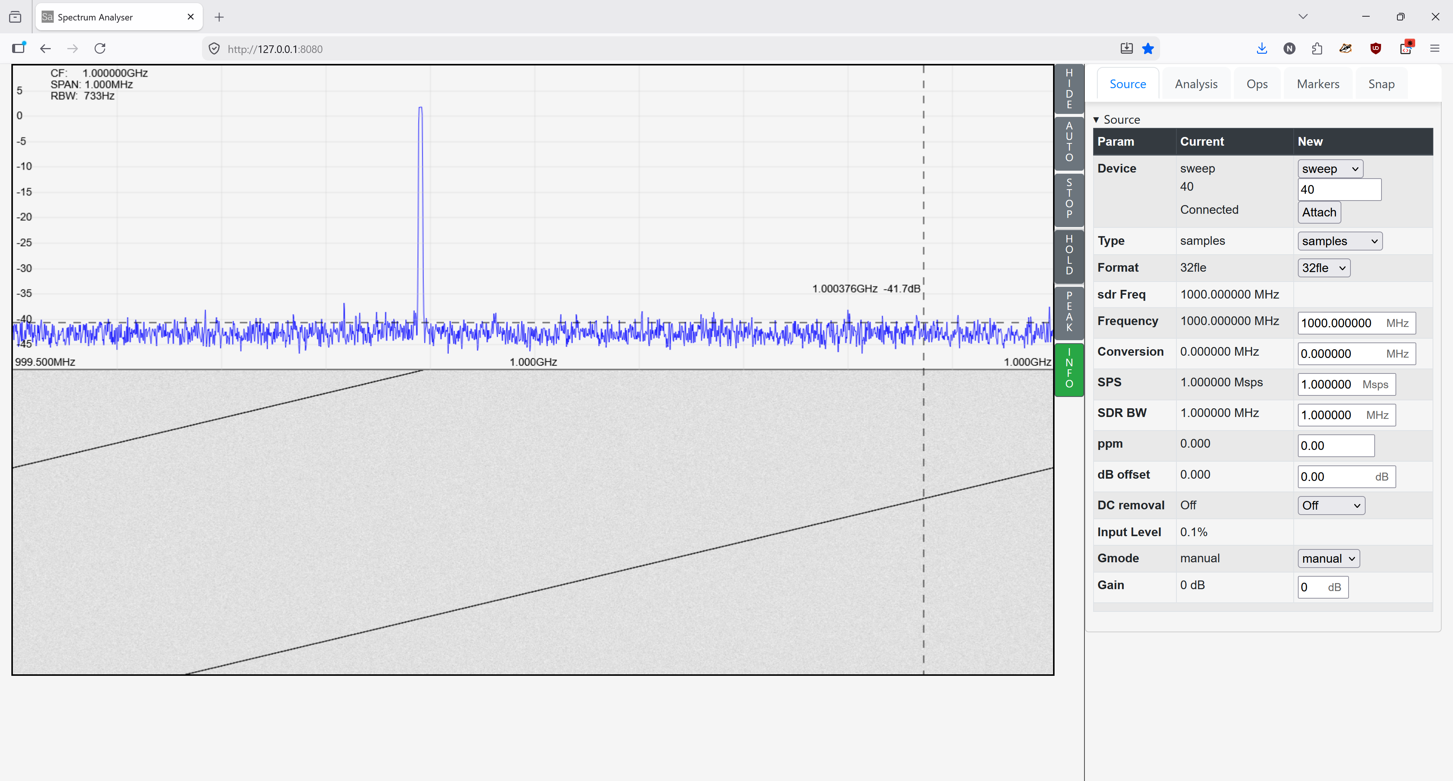The image size is (1453, 781).
Task: Click the SDR BW MHz input field
Action: click(1346, 415)
